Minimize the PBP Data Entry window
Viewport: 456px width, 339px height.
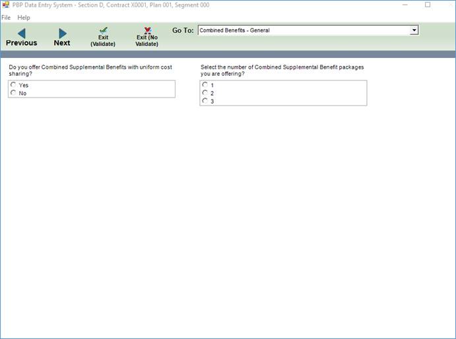[405, 5]
